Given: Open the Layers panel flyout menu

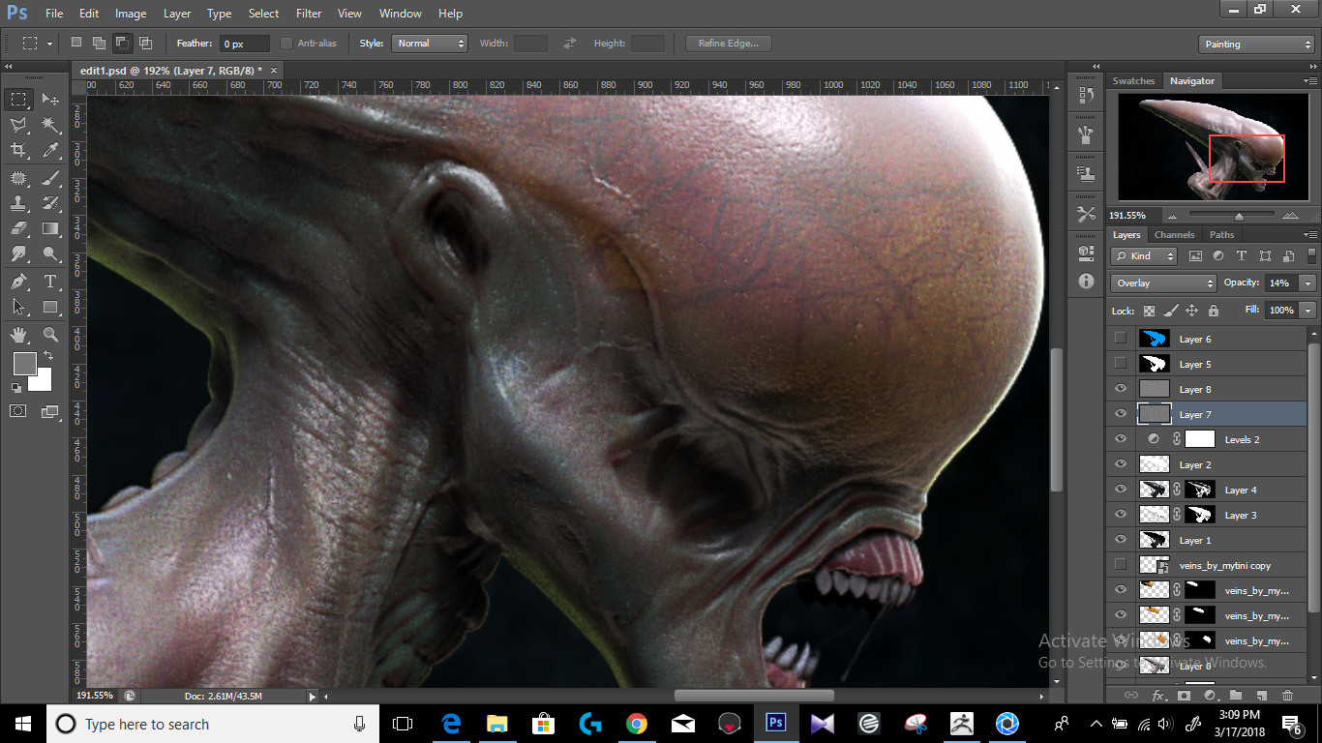Looking at the screenshot, I should pyautogui.click(x=1310, y=235).
